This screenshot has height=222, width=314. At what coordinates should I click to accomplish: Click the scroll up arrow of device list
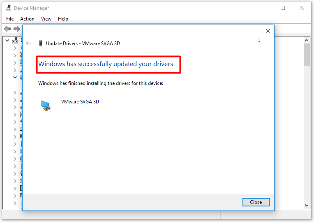pos(307,40)
